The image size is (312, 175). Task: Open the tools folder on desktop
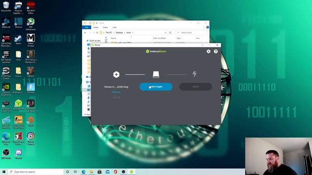point(19,56)
